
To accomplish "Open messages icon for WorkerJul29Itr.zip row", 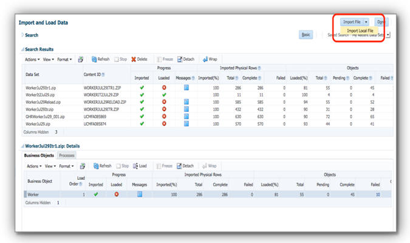I will point(186,109).
